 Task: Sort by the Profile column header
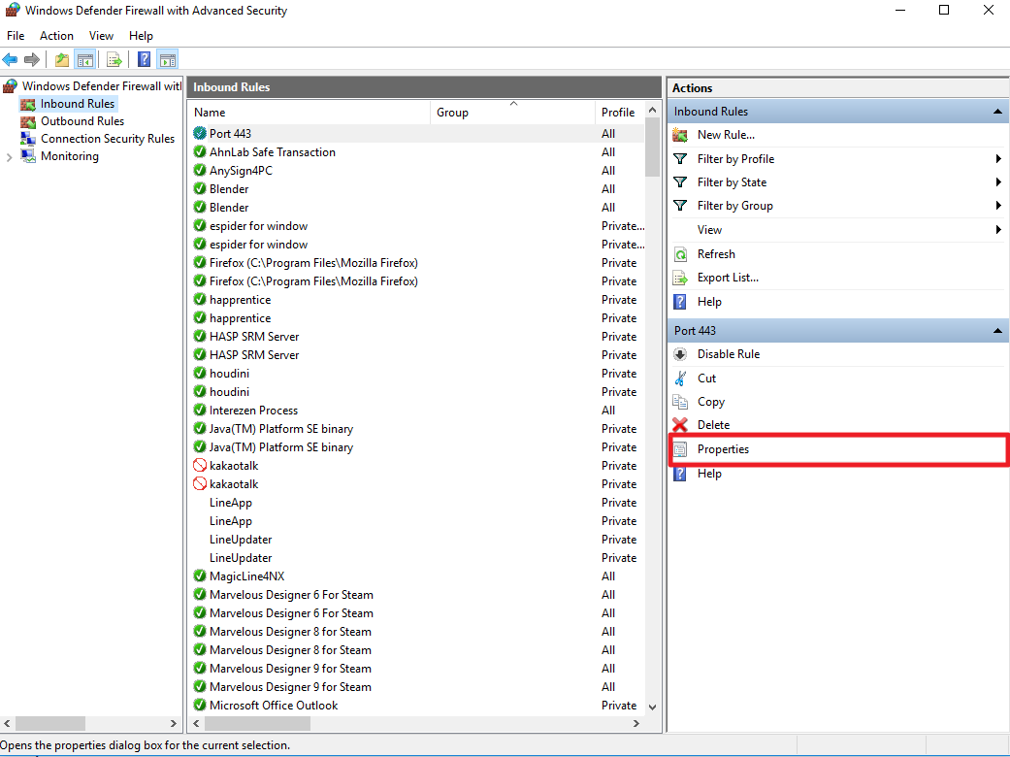(x=620, y=113)
